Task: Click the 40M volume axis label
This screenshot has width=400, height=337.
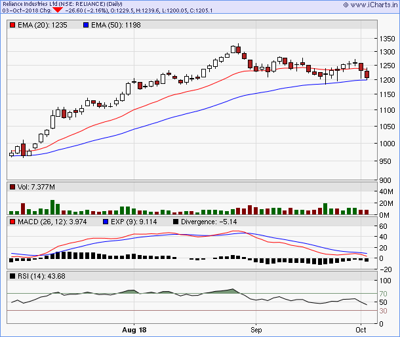Action: click(x=386, y=191)
